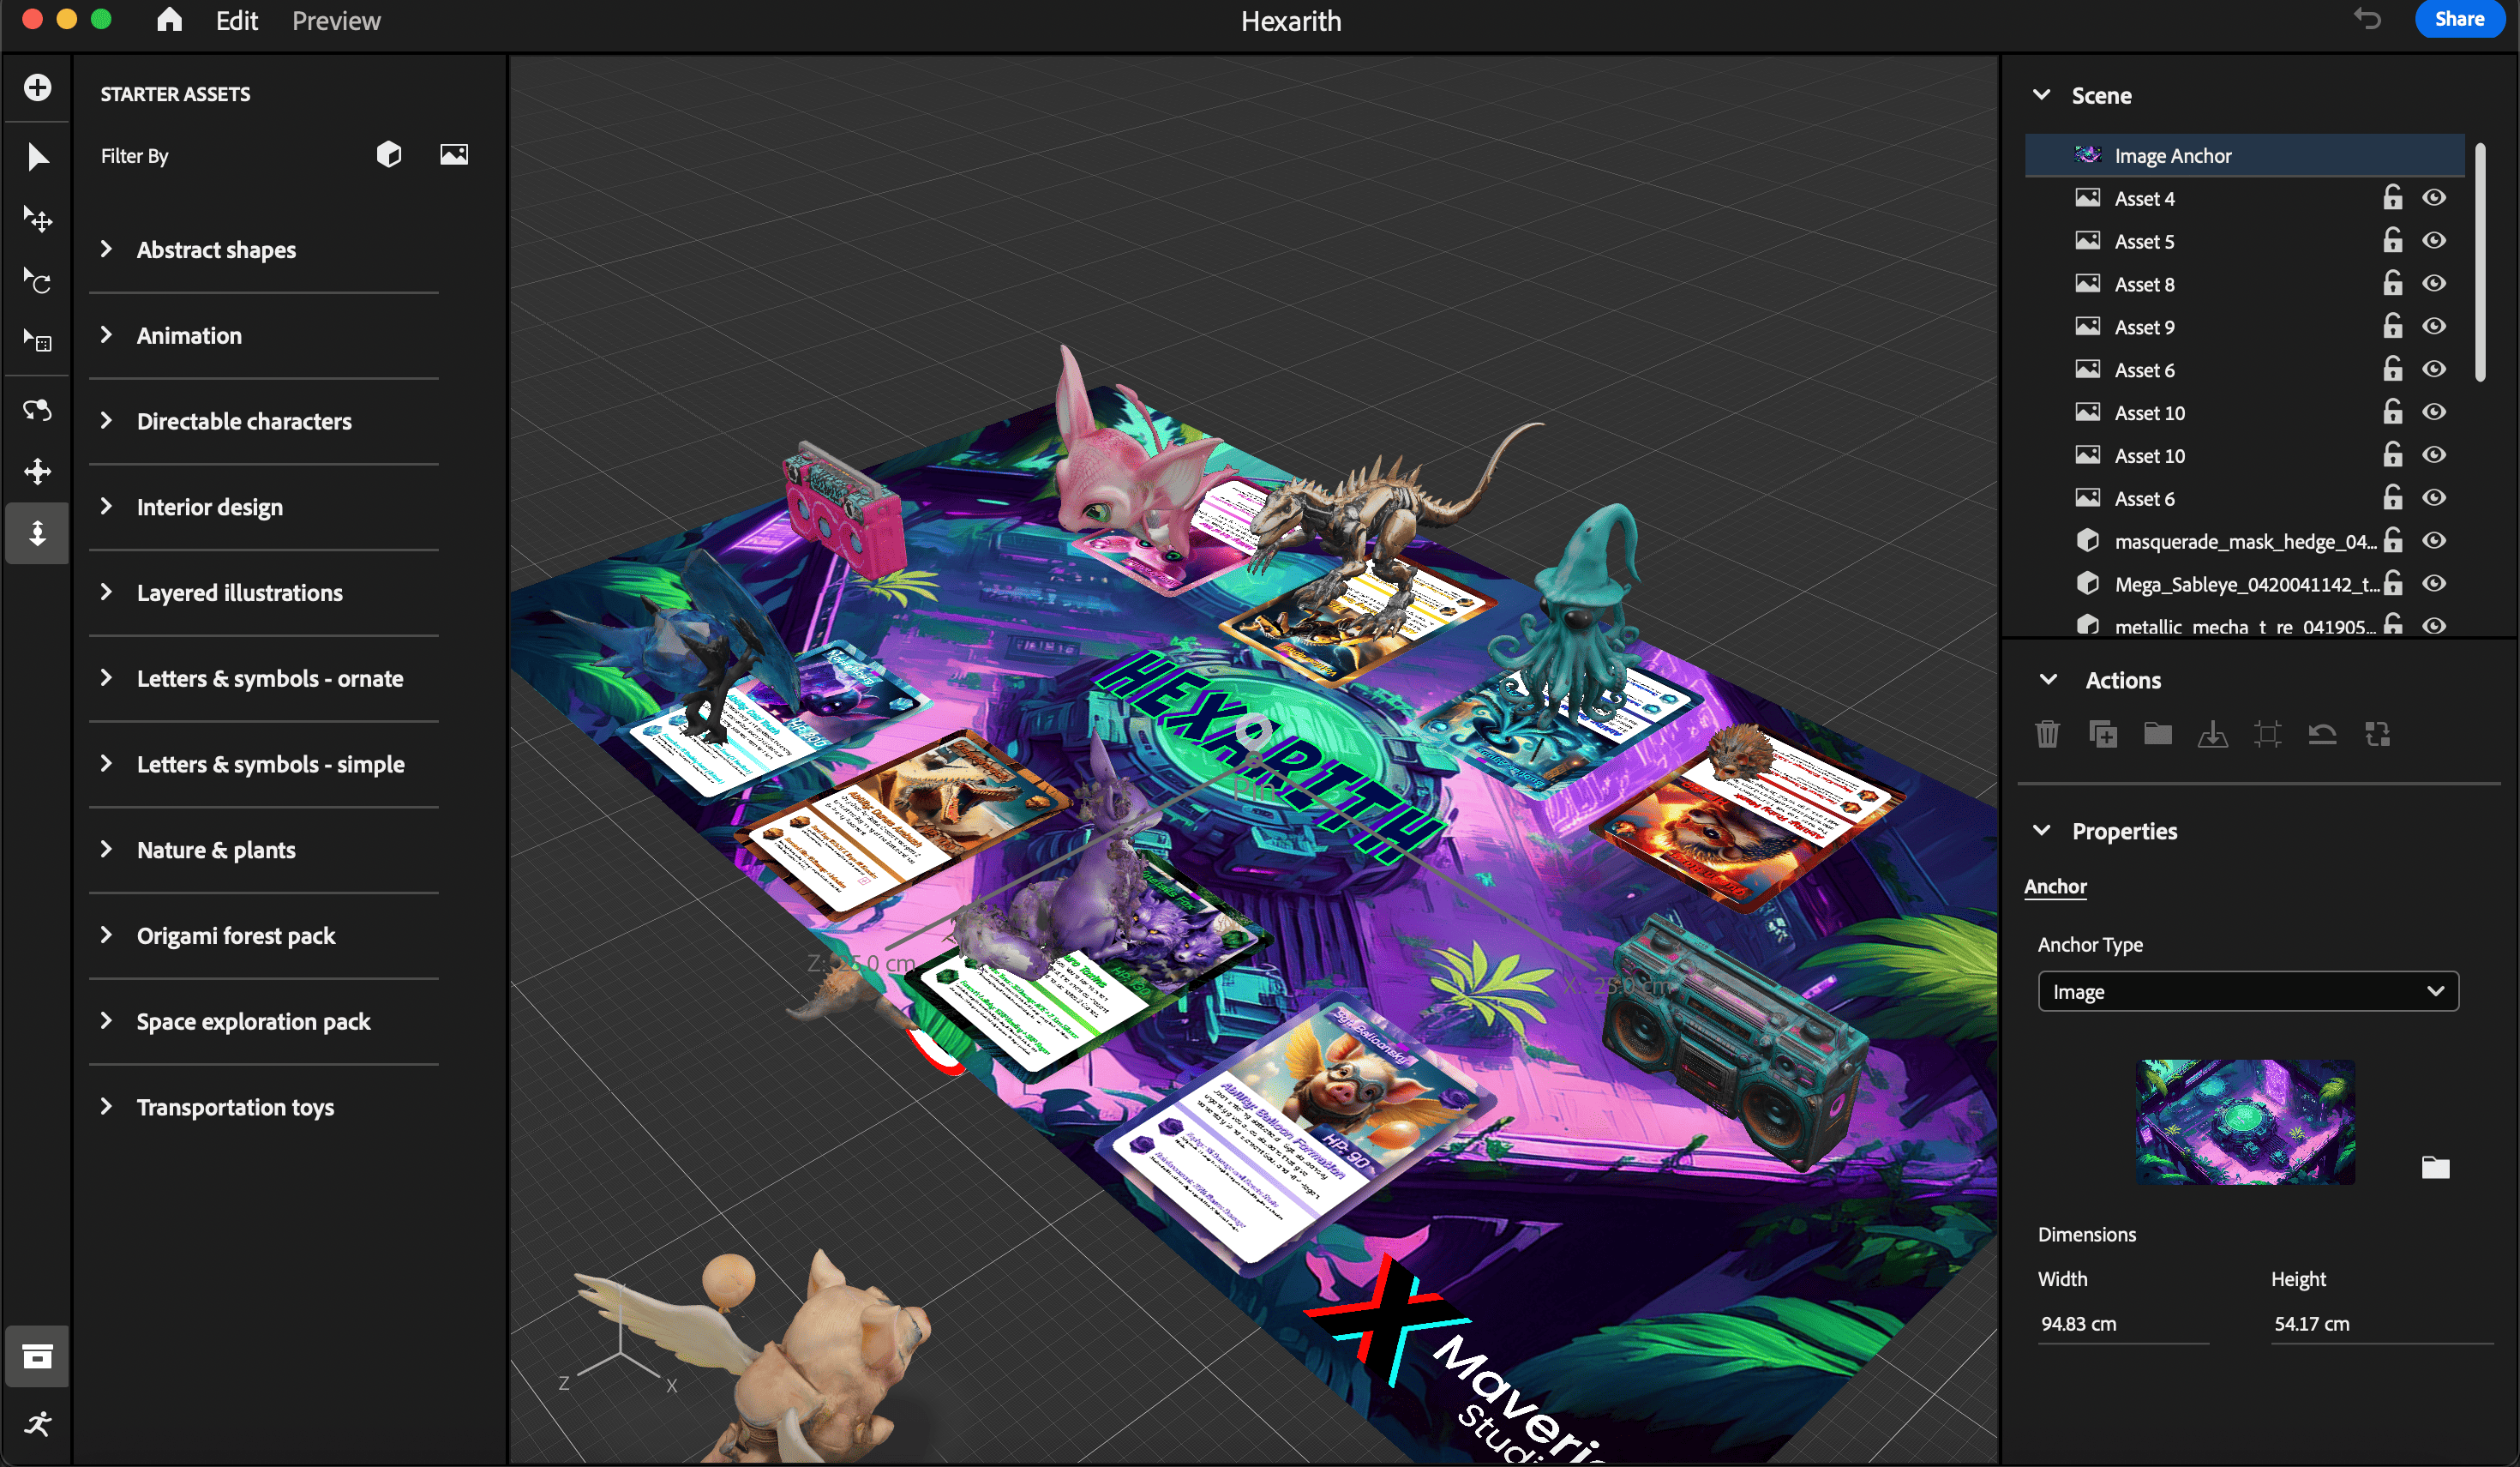
Task: Hide Asset 5 with eye icon
Action: (x=2434, y=240)
